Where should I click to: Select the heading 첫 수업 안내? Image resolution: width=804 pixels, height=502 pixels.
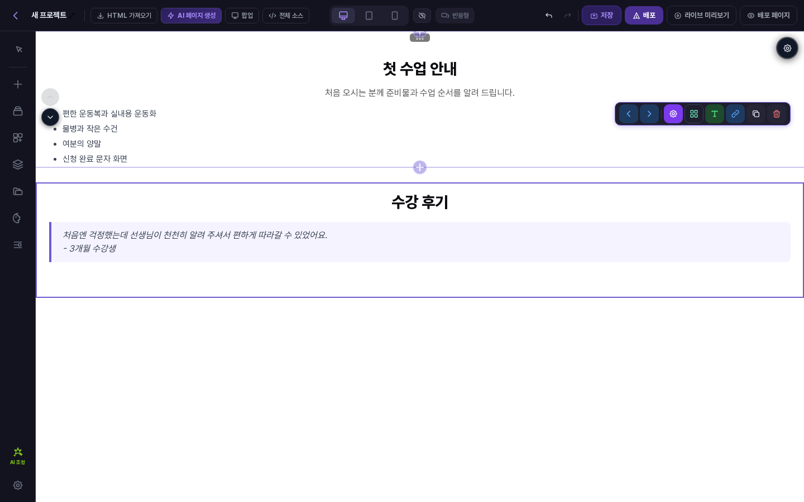420,69
